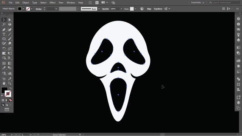Open the Pathfinder panel icon

(x=239, y=79)
